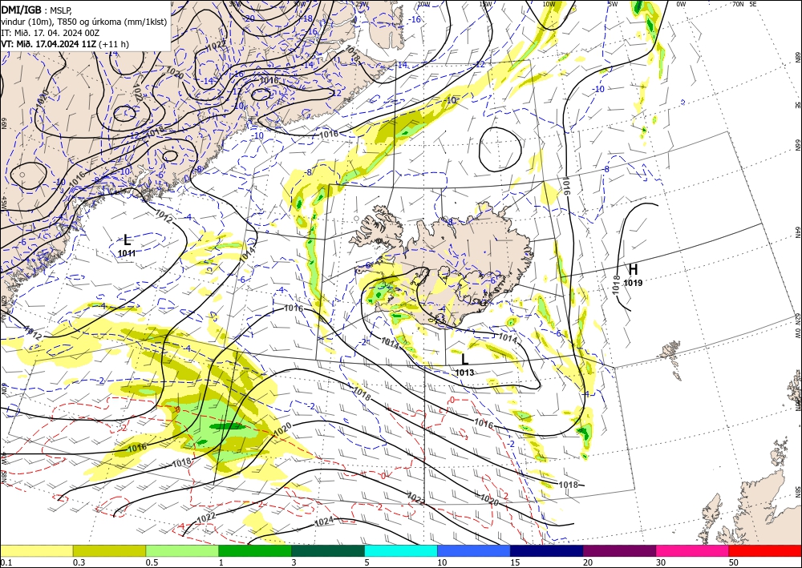
Task: Click the legend tick value '50'
Action: [734, 562]
